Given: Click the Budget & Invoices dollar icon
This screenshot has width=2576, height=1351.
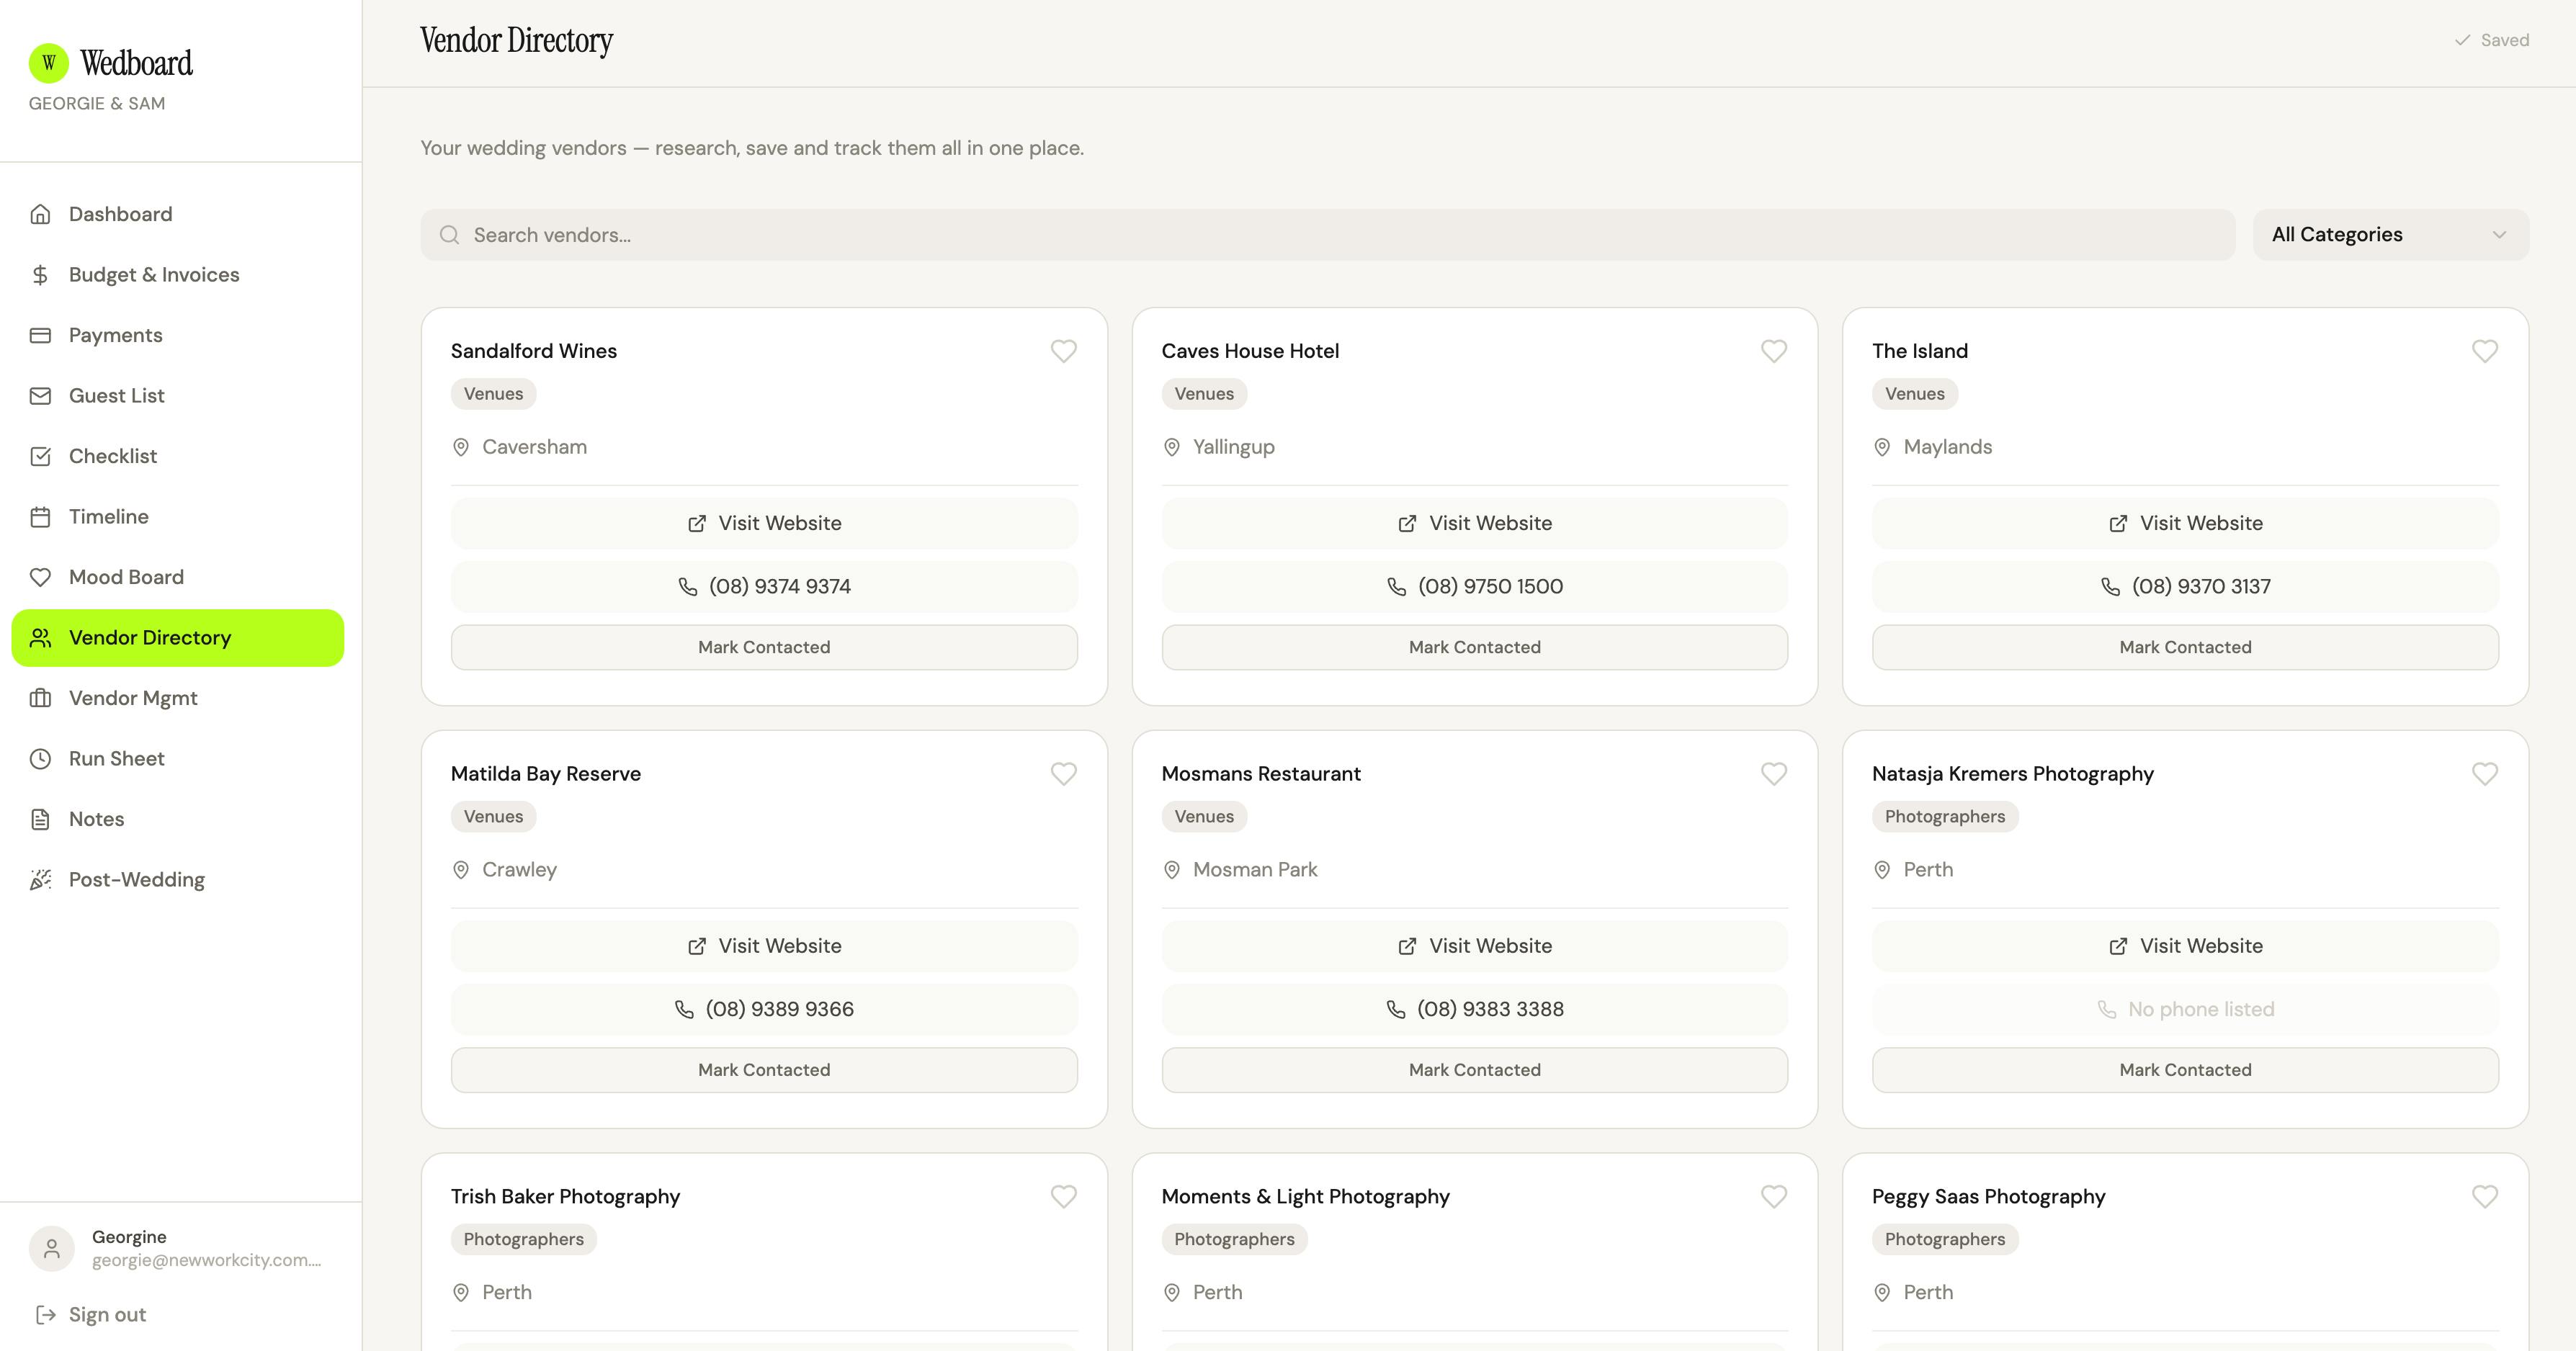Looking at the screenshot, I should click(40, 275).
